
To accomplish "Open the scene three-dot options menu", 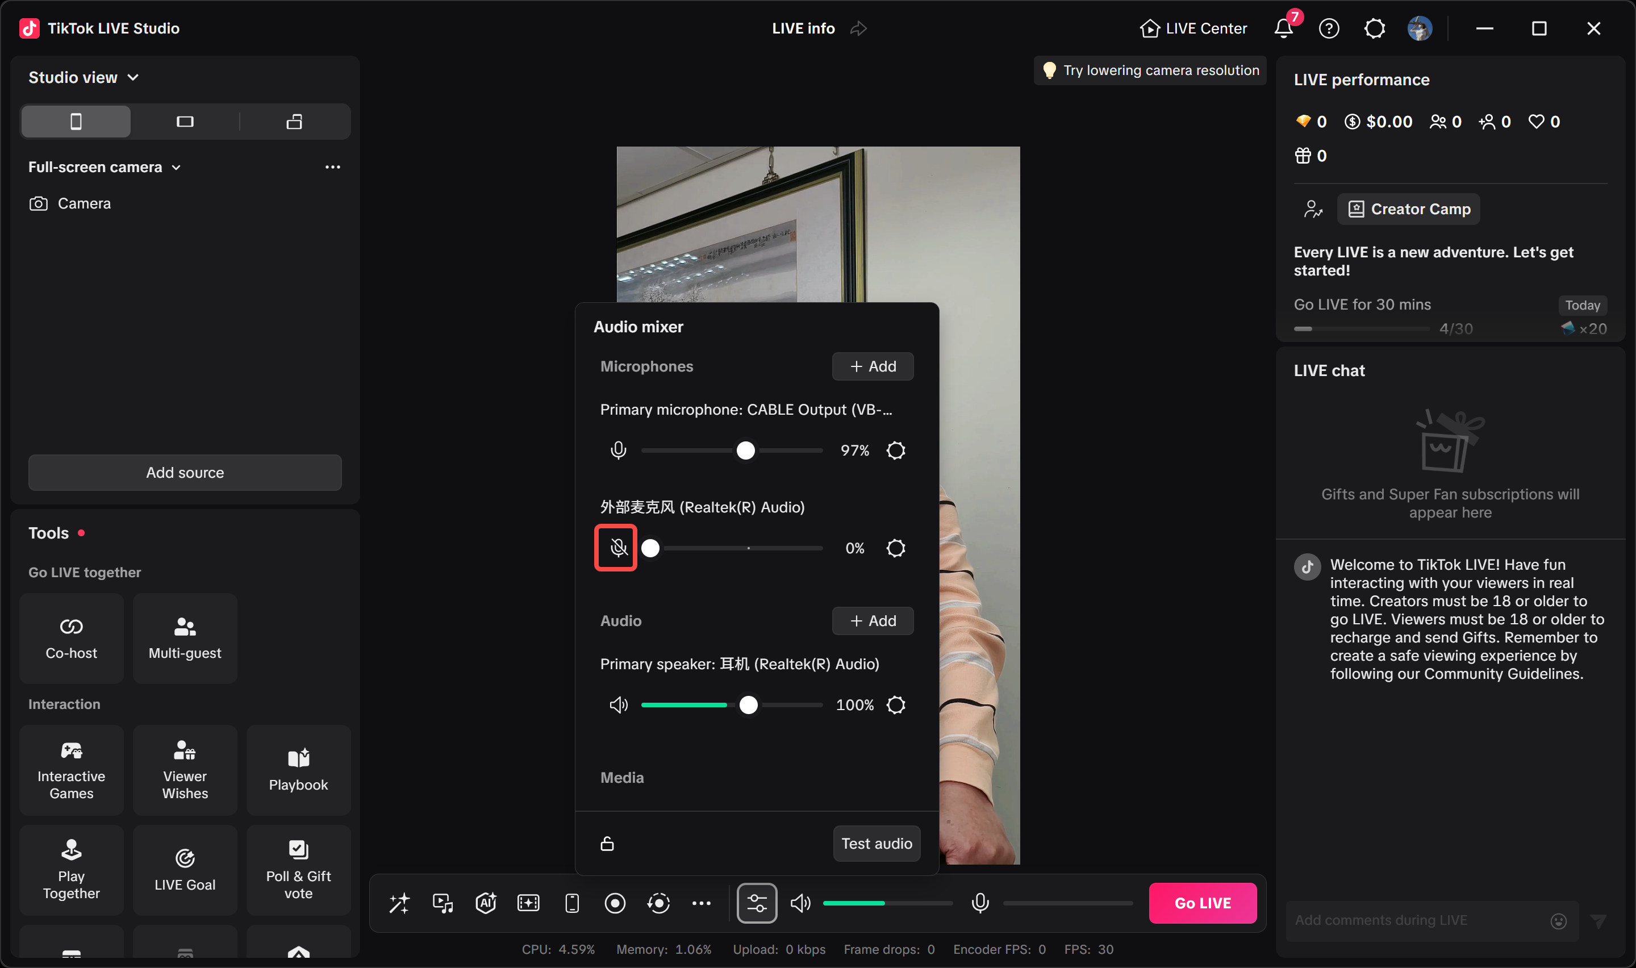I will pos(332,167).
